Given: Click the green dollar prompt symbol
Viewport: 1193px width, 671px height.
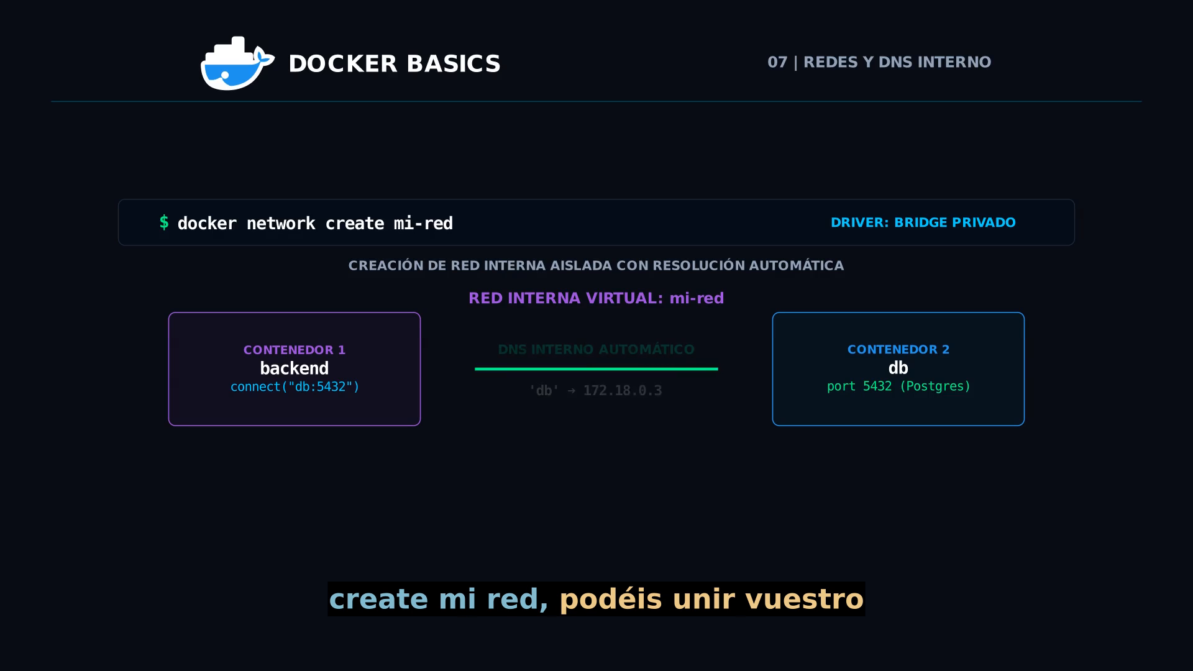Looking at the screenshot, I should [x=164, y=222].
